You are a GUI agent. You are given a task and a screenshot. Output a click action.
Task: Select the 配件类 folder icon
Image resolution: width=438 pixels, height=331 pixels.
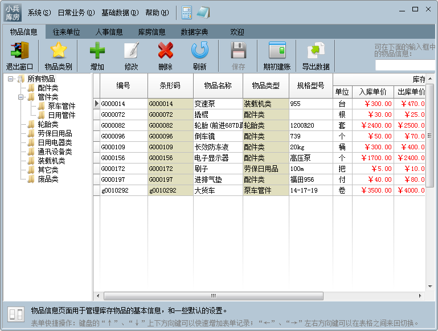(x=31, y=88)
